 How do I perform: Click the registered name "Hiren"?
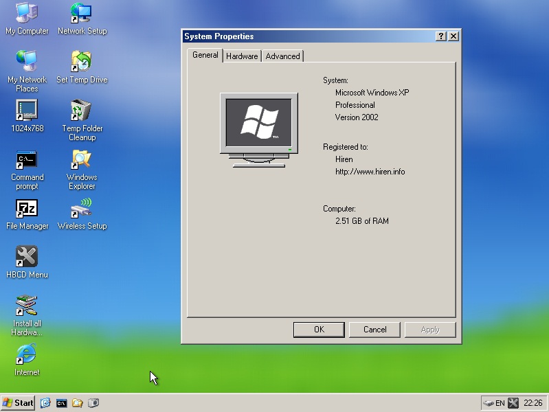(344, 159)
